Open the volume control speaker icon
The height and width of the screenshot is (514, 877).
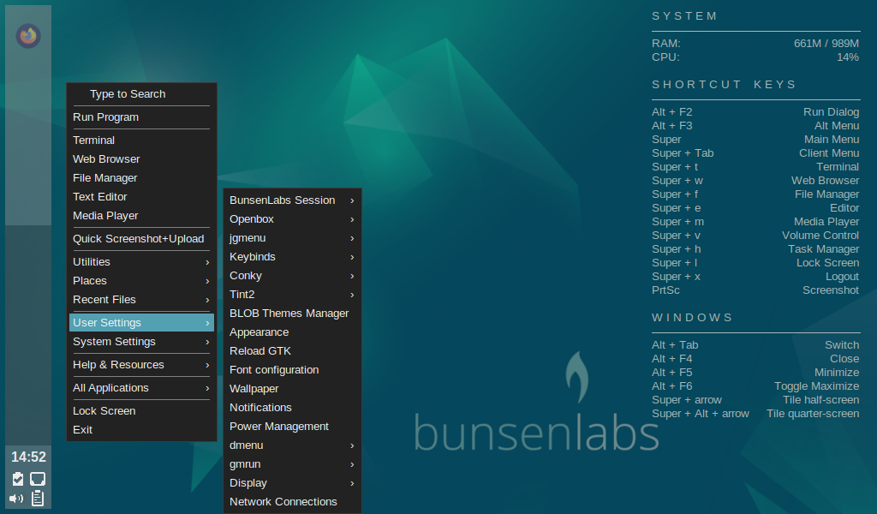point(16,499)
